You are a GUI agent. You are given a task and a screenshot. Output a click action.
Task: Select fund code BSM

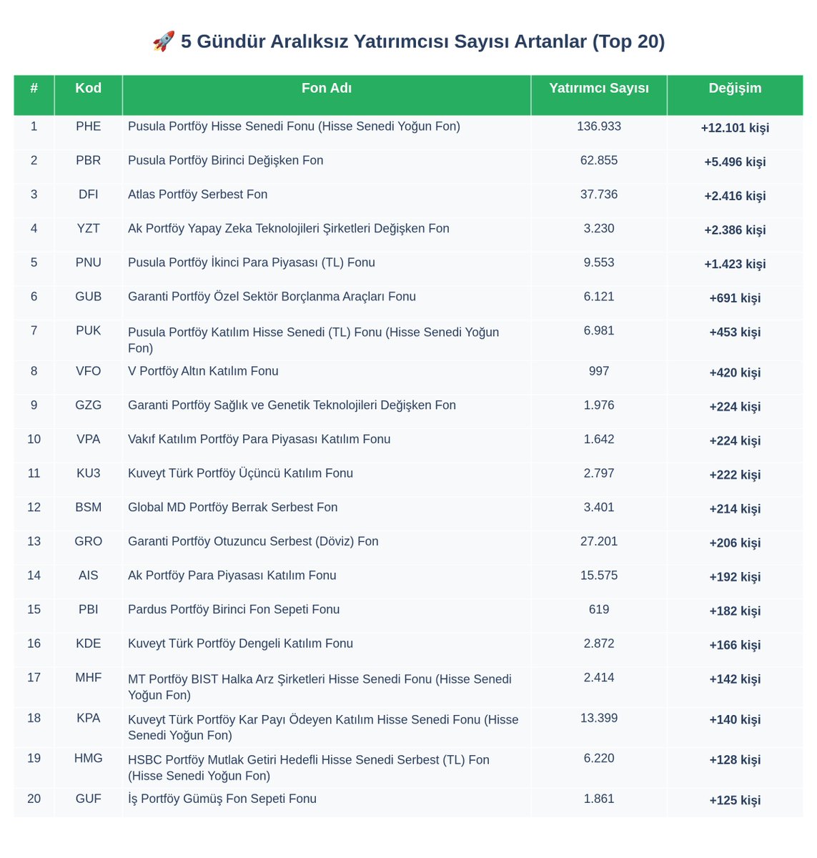pyautogui.click(x=89, y=508)
